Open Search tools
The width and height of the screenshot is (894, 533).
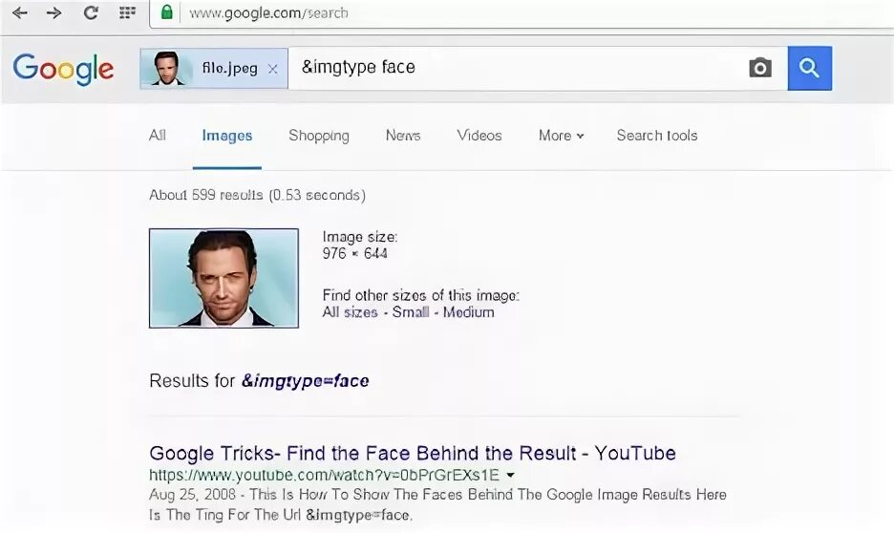(x=657, y=136)
